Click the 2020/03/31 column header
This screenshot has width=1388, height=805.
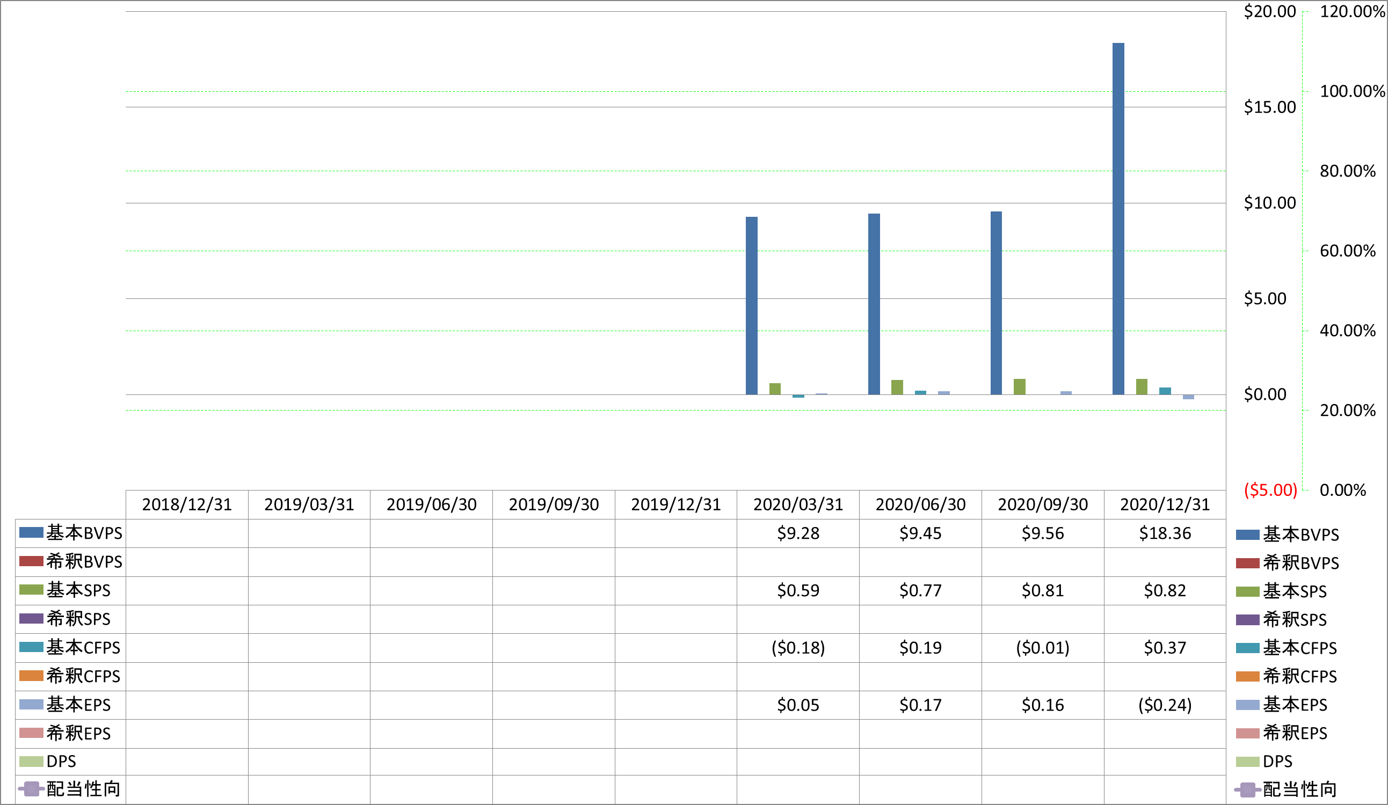tap(798, 504)
